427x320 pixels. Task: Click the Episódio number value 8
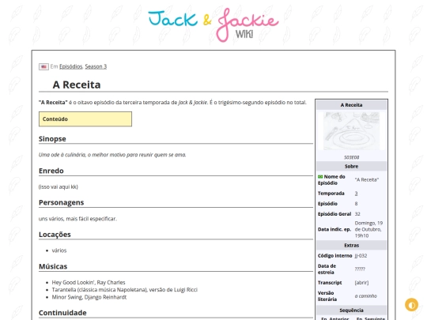point(356,204)
